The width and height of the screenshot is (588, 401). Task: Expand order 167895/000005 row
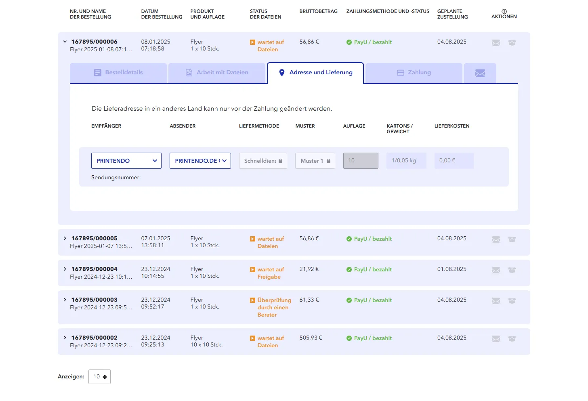click(x=65, y=238)
